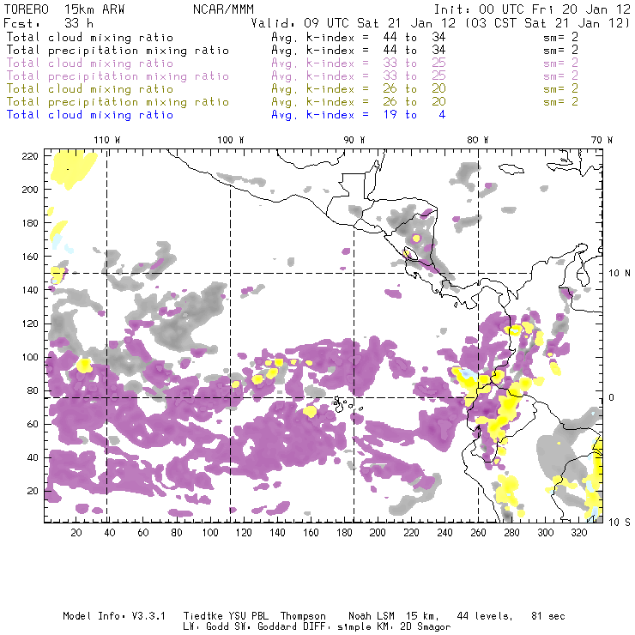The height and width of the screenshot is (635, 635).
Task: Click the "220" tick label on vertical axis
Action: click(30, 156)
